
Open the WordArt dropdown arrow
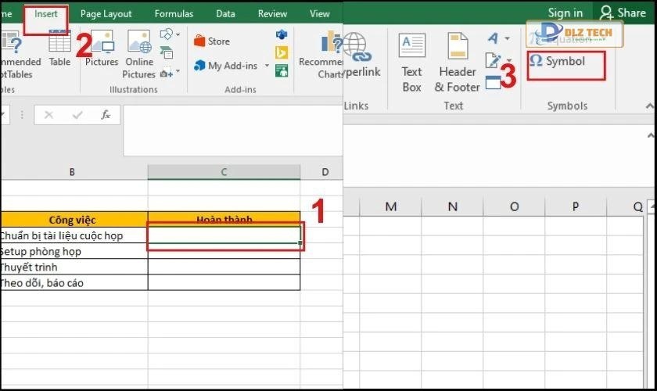(x=507, y=38)
